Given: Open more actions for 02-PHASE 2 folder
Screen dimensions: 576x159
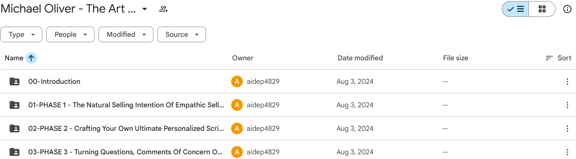Looking at the screenshot, I should [x=567, y=128].
